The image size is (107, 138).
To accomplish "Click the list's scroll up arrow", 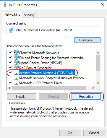I will [x=98, y=53].
